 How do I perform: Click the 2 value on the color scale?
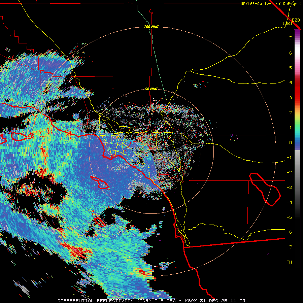[x=291, y=113]
